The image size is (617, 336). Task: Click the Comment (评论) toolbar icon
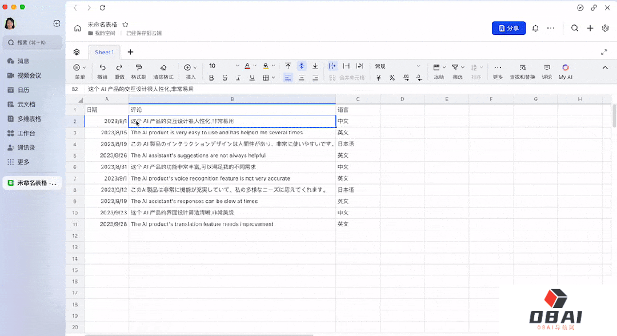coord(547,67)
